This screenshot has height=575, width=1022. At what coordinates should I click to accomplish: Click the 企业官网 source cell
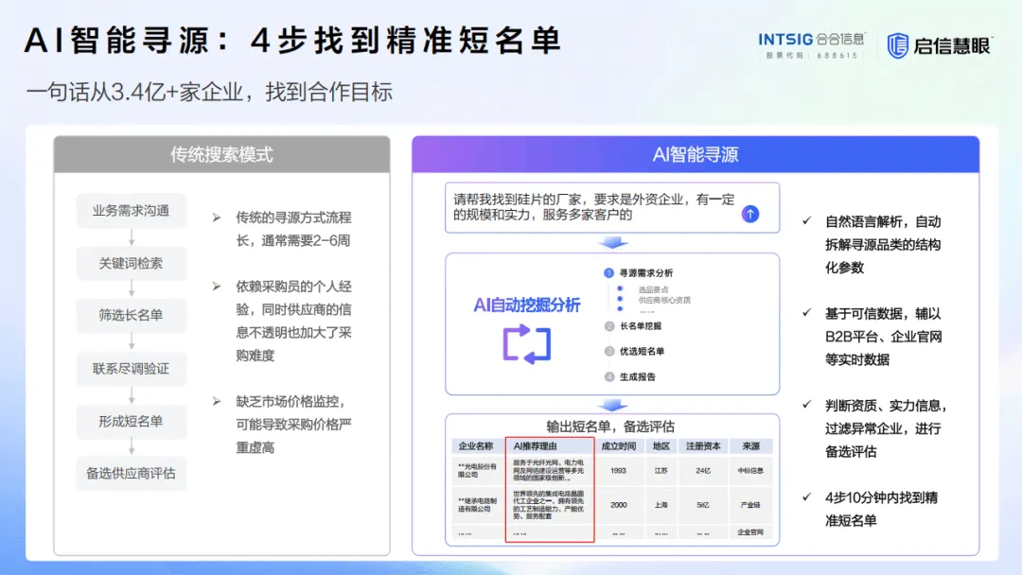(750, 532)
